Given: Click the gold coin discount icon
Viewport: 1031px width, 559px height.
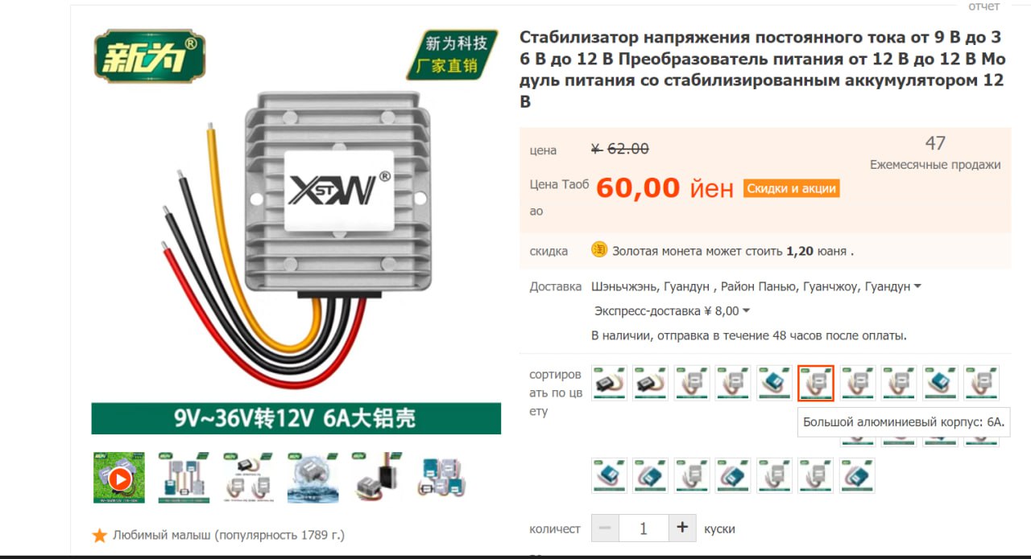Looking at the screenshot, I should [598, 250].
